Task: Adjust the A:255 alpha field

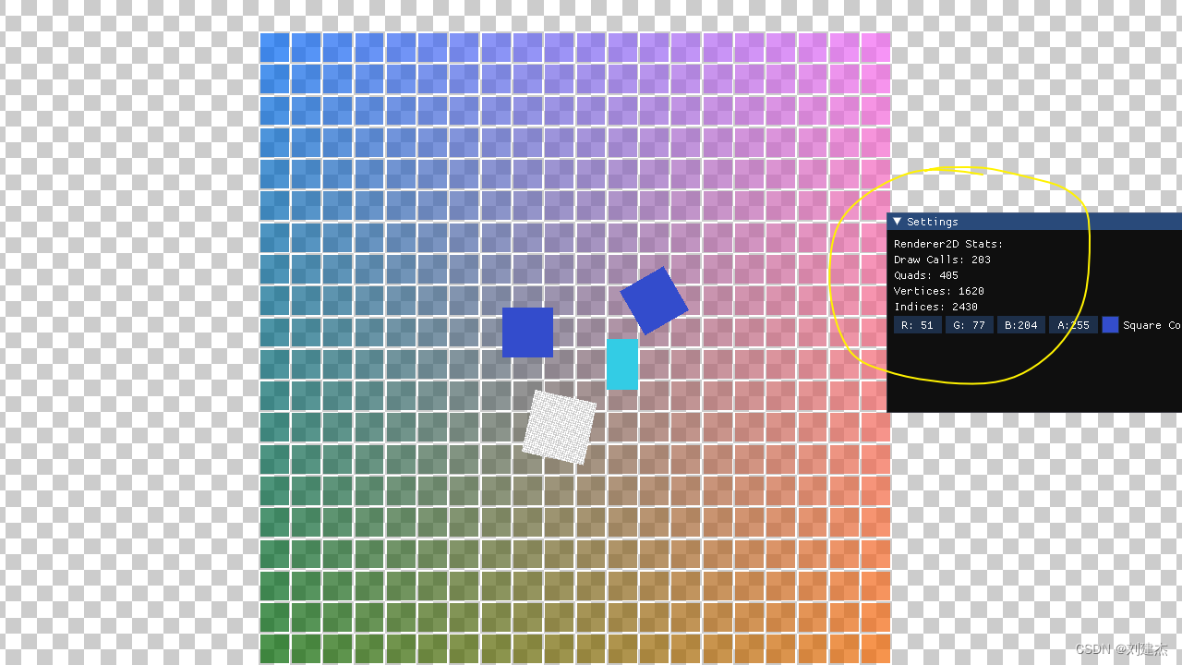Action: (x=1073, y=325)
